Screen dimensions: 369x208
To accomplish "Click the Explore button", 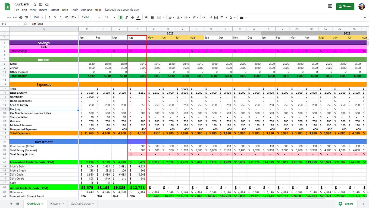I will click(346, 204).
